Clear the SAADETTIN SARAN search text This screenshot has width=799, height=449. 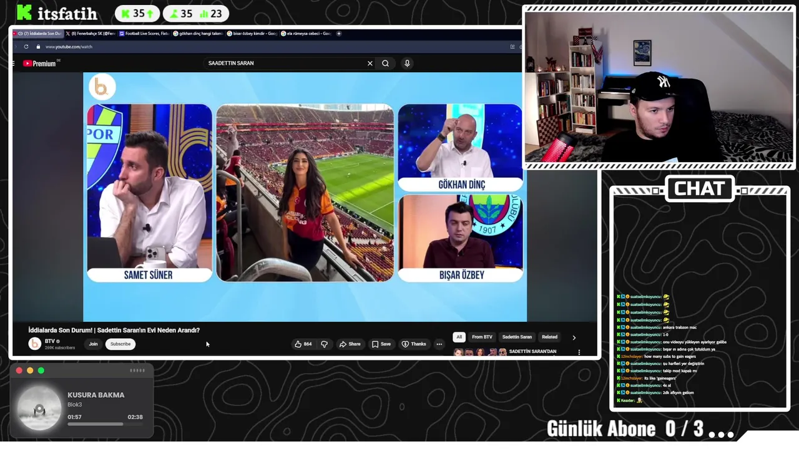tap(370, 63)
